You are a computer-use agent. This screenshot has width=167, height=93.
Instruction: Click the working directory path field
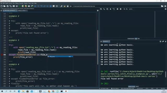click(x=116, y=6)
